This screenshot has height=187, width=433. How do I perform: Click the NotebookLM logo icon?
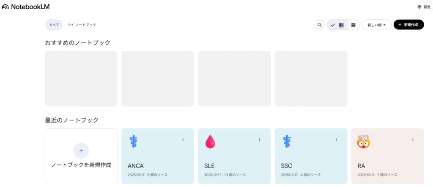pos(5,7)
